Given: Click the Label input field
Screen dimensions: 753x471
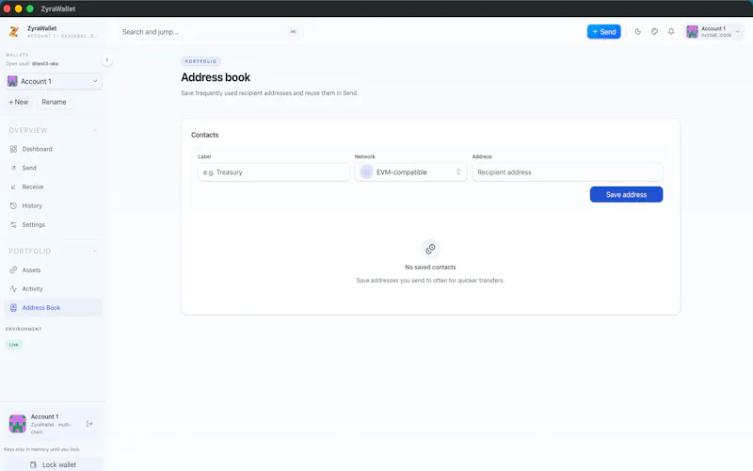Looking at the screenshot, I should tap(274, 172).
